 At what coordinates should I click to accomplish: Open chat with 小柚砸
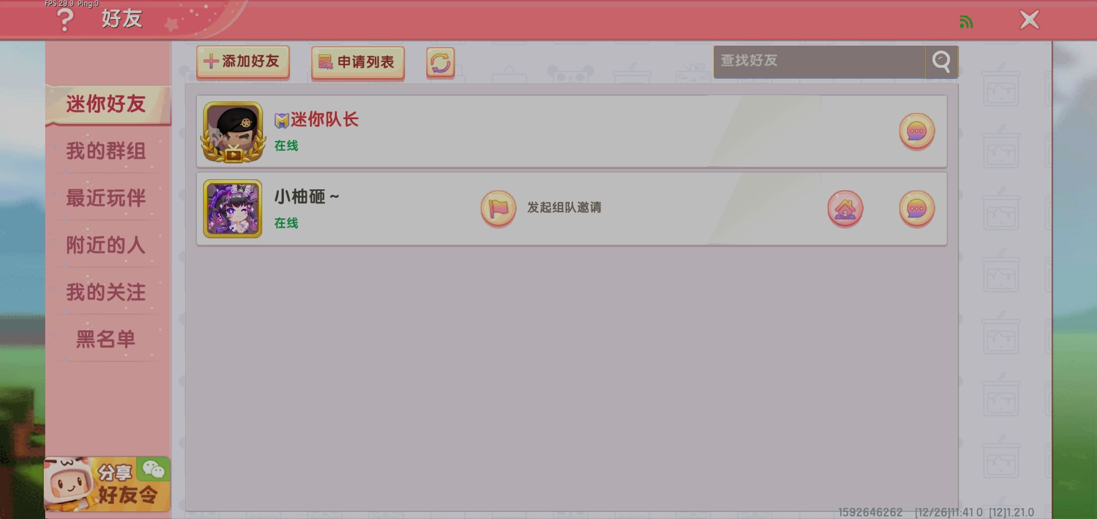917,209
